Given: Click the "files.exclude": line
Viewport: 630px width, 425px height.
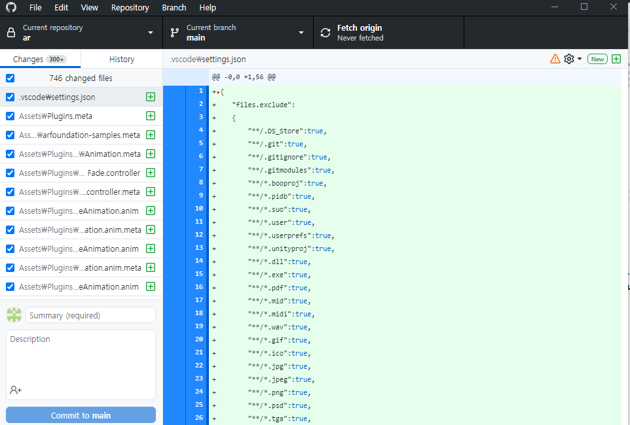Looking at the screenshot, I should [x=263, y=105].
